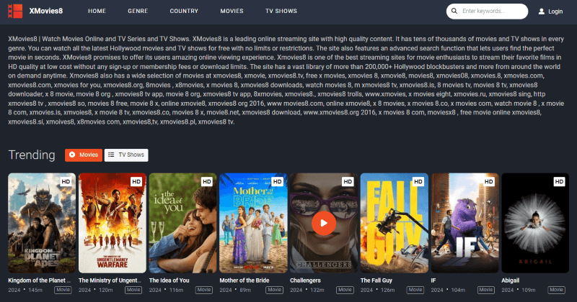Click Movie tag under Mother of the Bride
This screenshot has width=577, height=302.
click(x=275, y=290)
